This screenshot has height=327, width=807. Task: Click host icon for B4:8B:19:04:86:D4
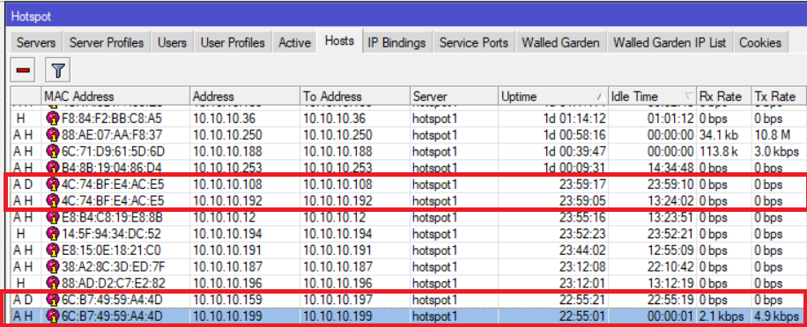53,167
